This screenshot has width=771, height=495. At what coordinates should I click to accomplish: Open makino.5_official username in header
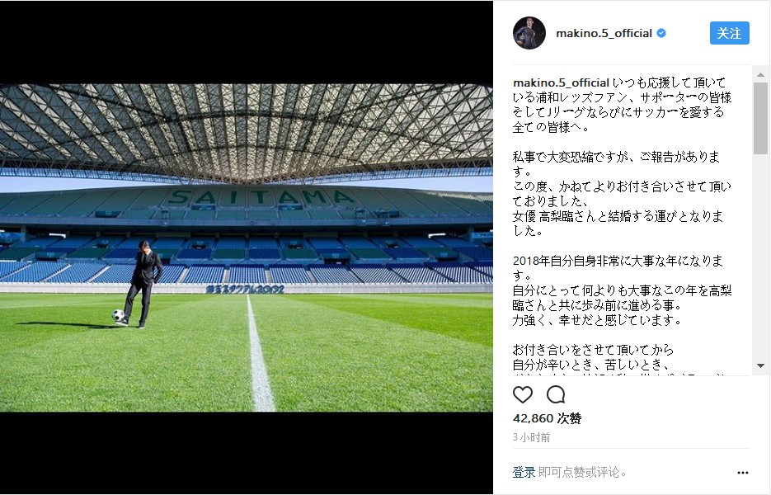pos(604,33)
